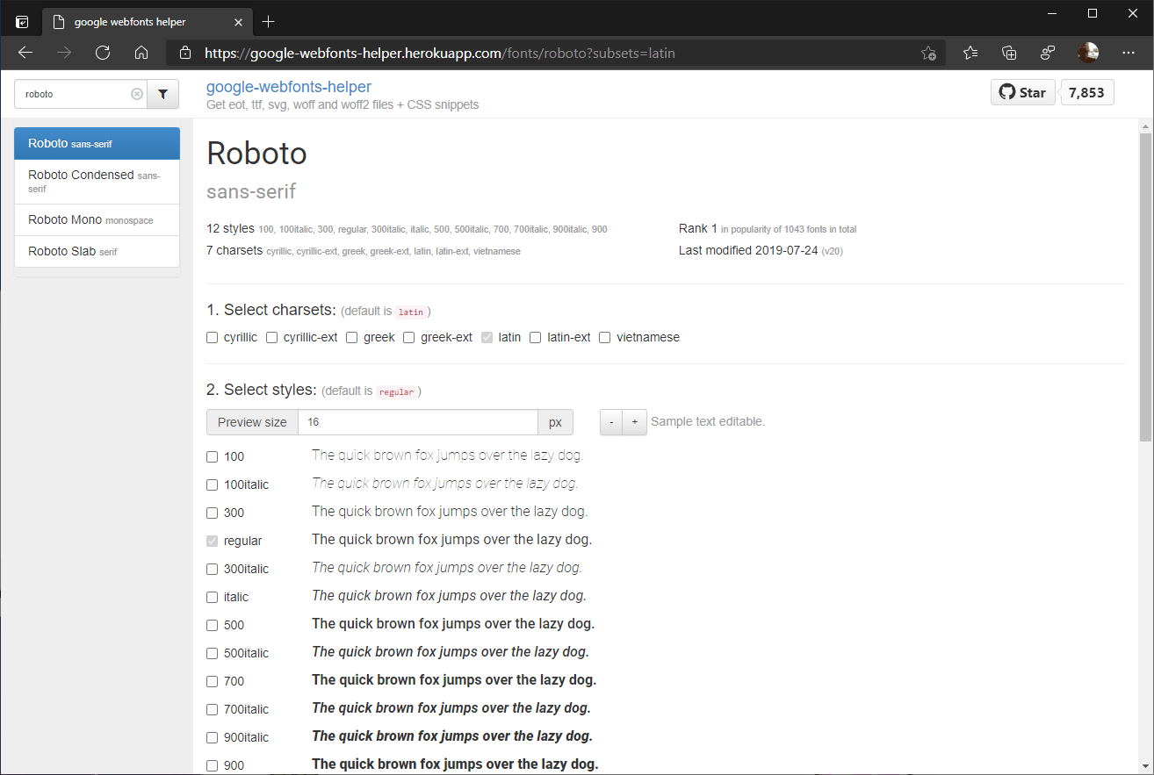Decrease preview size with minus button
The image size is (1154, 775).
[611, 422]
